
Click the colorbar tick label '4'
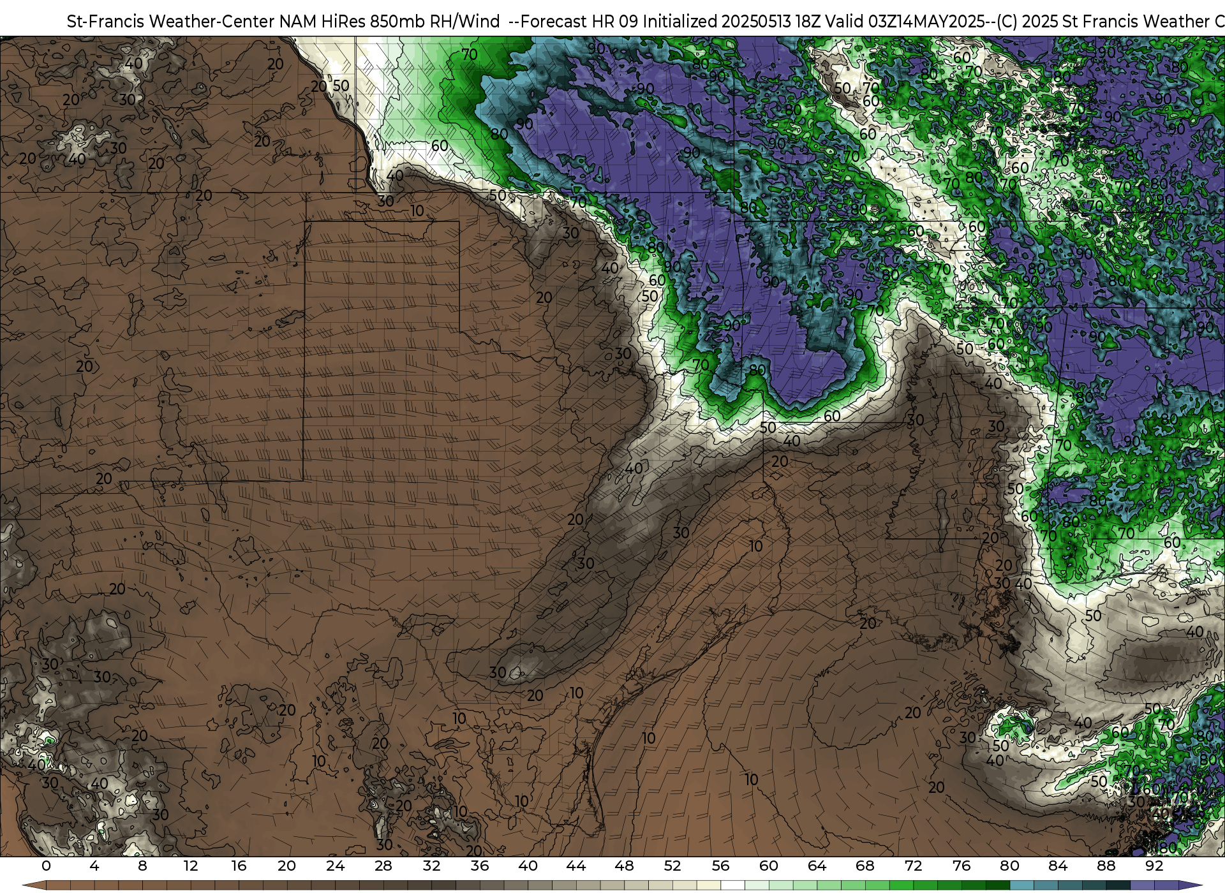coord(94,866)
